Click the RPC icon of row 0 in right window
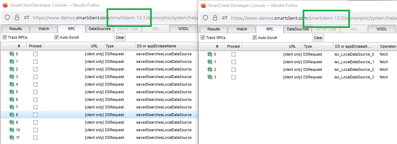 pyautogui.click(x=210, y=54)
